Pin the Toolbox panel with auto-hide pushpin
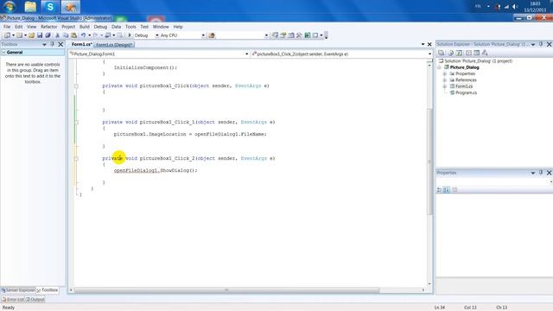 [x=52, y=44]
